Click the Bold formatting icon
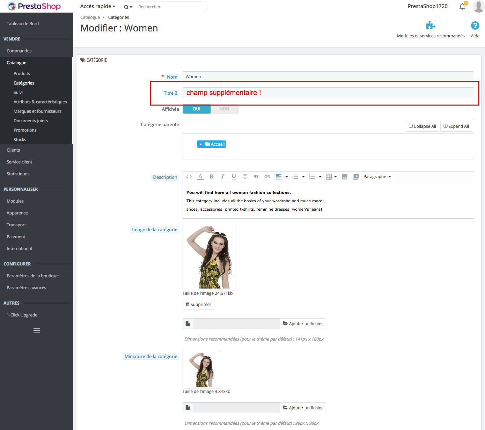Viewport: 485px width, 430px height. (x=211, y=177)
